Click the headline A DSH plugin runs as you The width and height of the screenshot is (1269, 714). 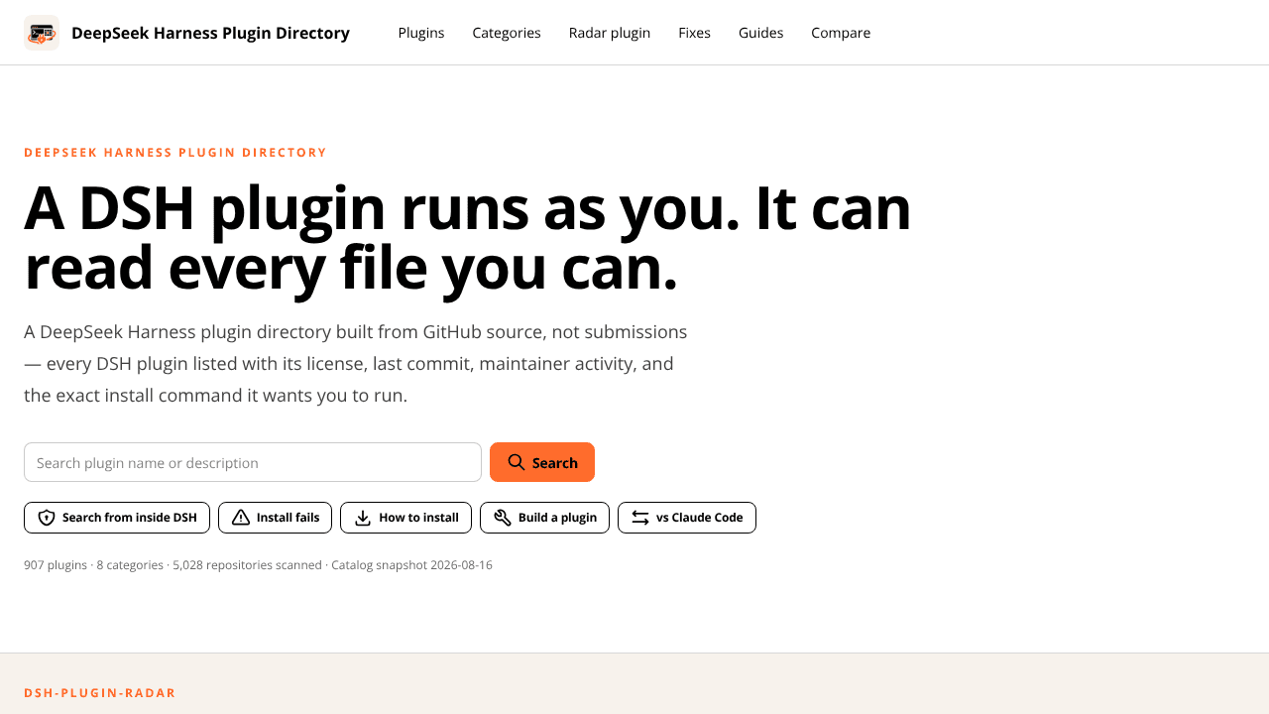[x=467, y=238]
